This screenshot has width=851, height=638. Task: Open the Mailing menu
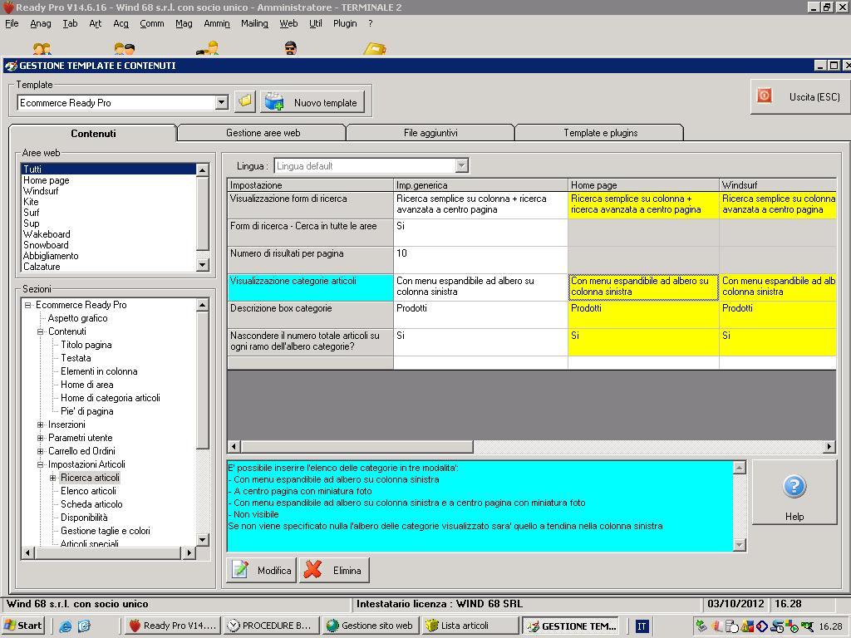[254, 23]
